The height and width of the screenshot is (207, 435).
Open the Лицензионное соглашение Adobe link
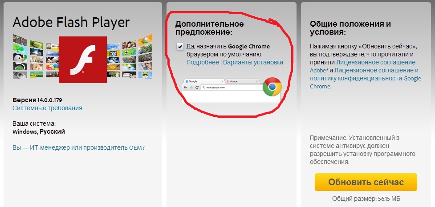point(363,66)
